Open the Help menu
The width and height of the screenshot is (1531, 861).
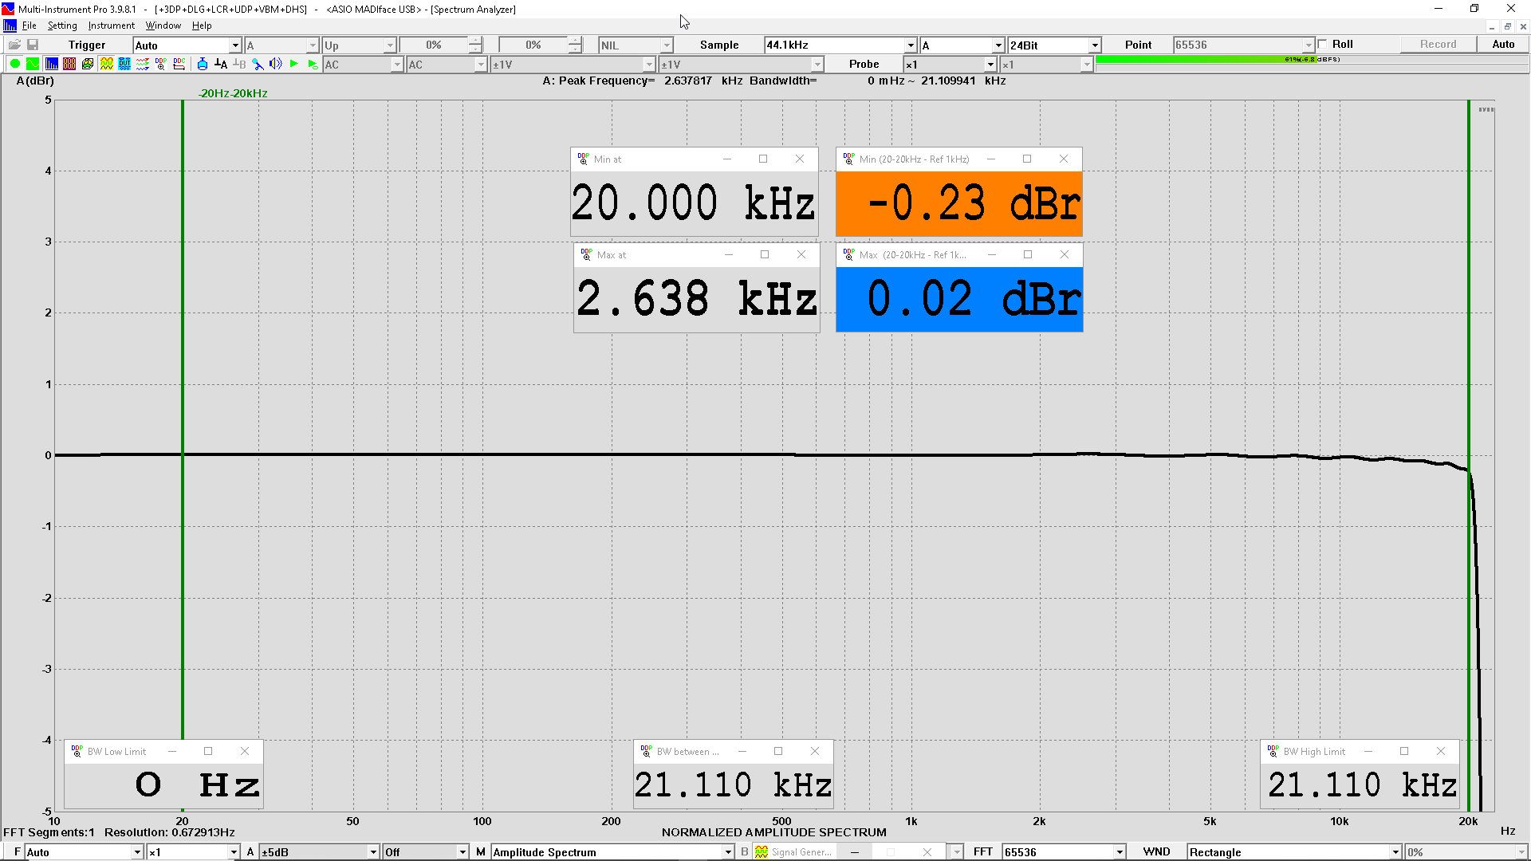point(202,26)
